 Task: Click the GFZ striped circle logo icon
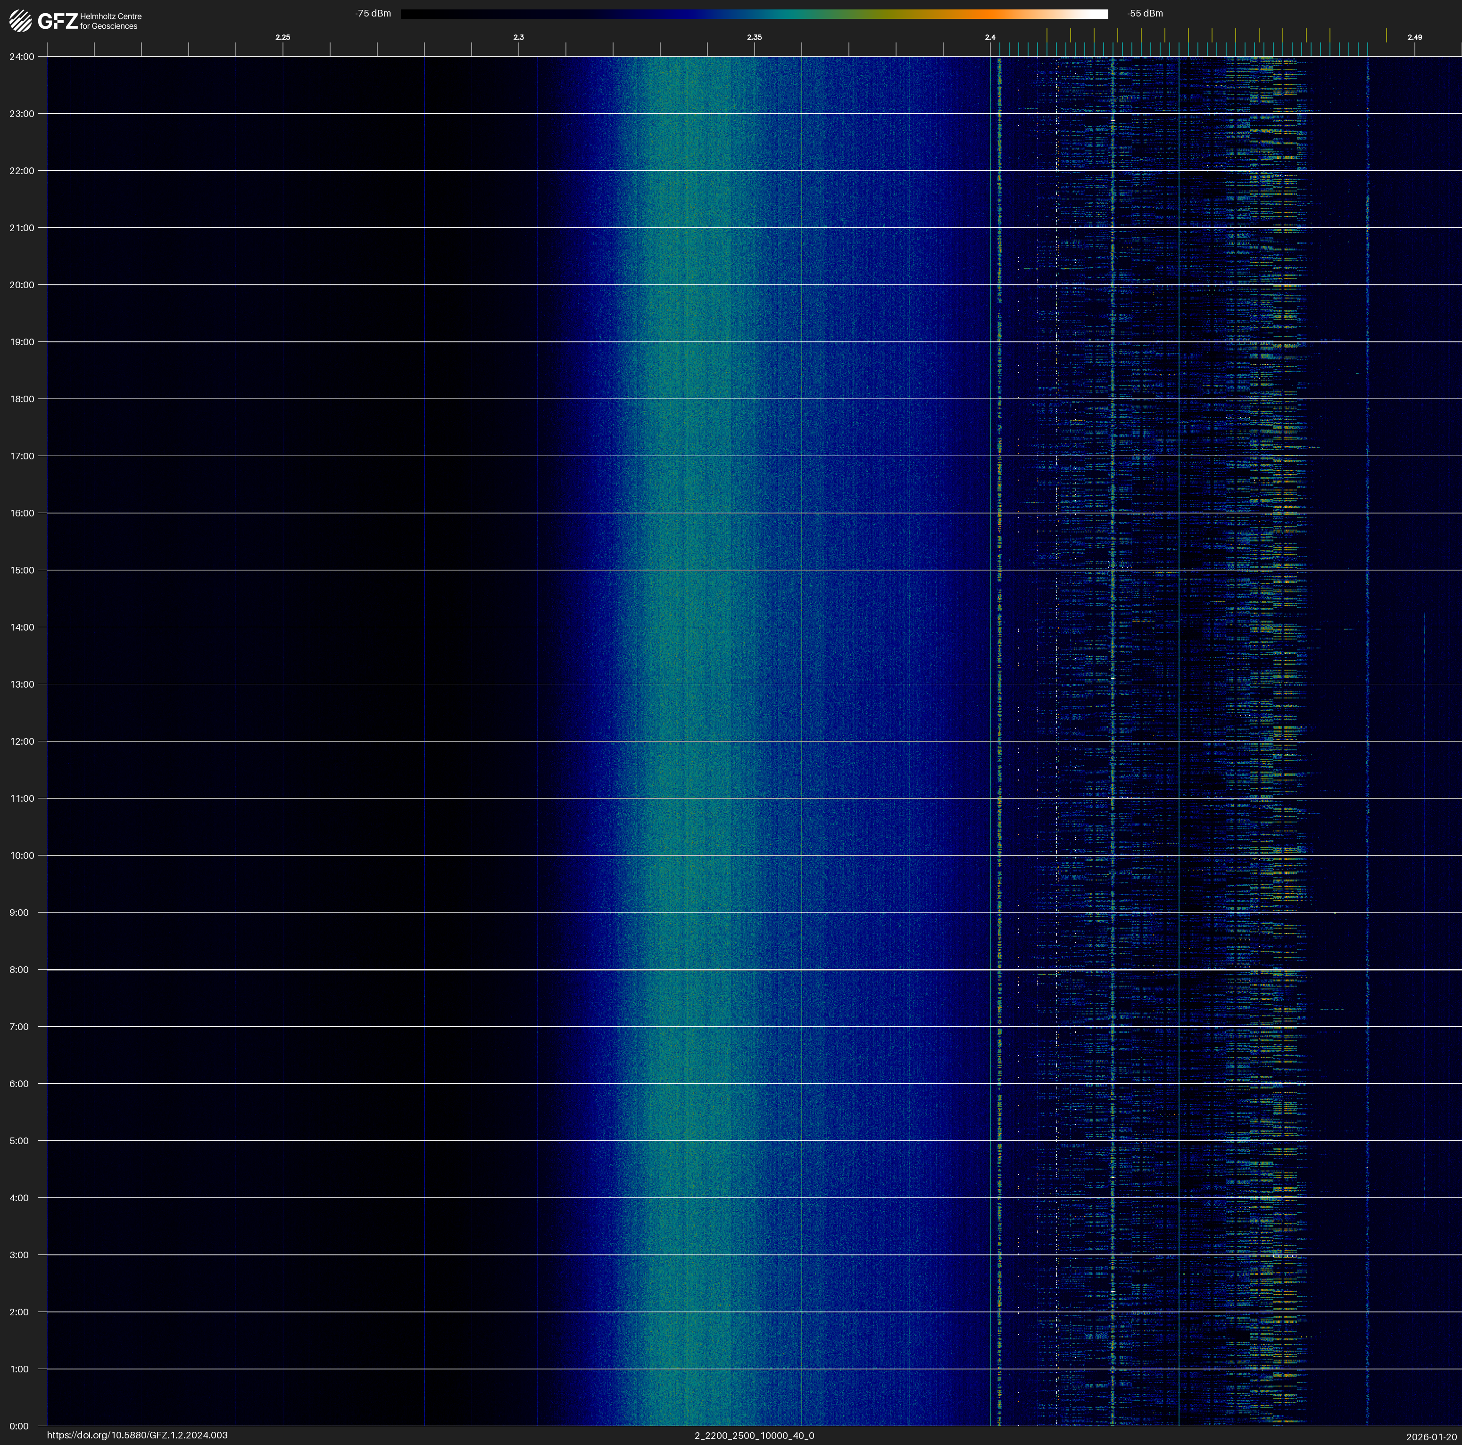tap(20, 21)
